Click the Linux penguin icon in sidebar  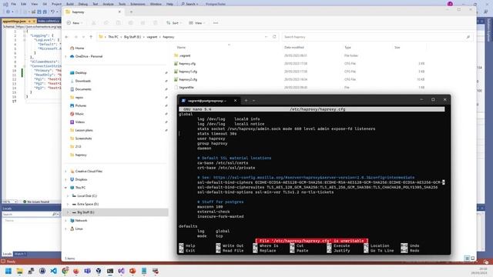pos(72,229)
